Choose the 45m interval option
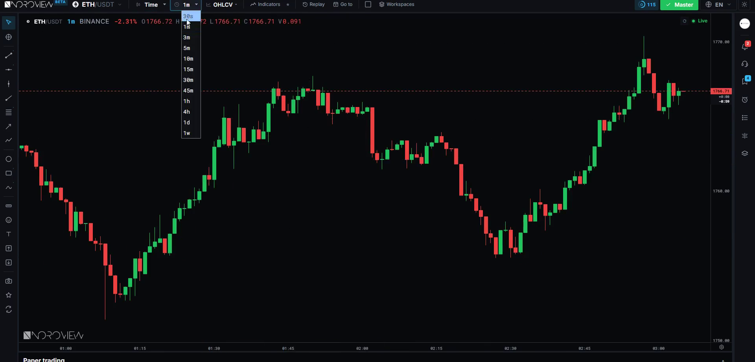This screenshot has height=362, width=755. (x=191, y=90)
